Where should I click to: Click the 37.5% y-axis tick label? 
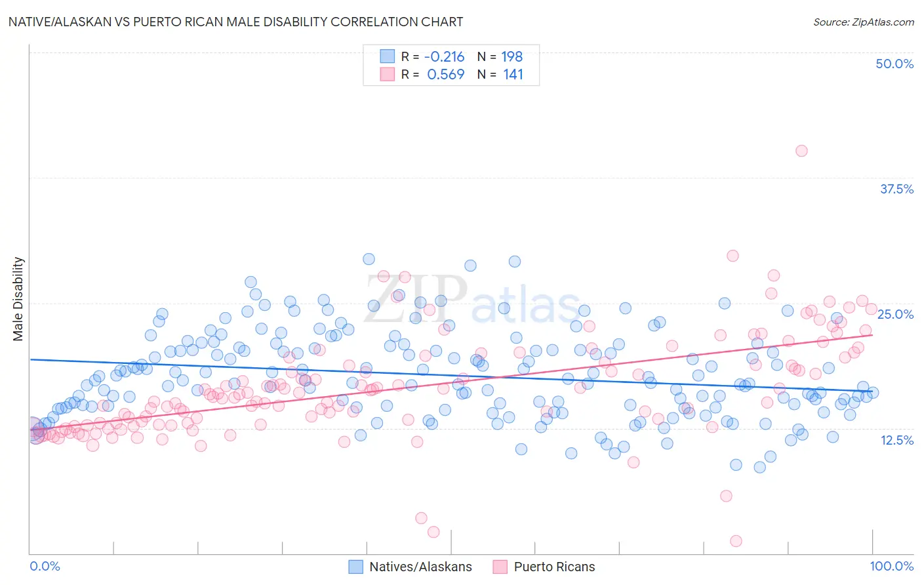(x=896, y=189)
